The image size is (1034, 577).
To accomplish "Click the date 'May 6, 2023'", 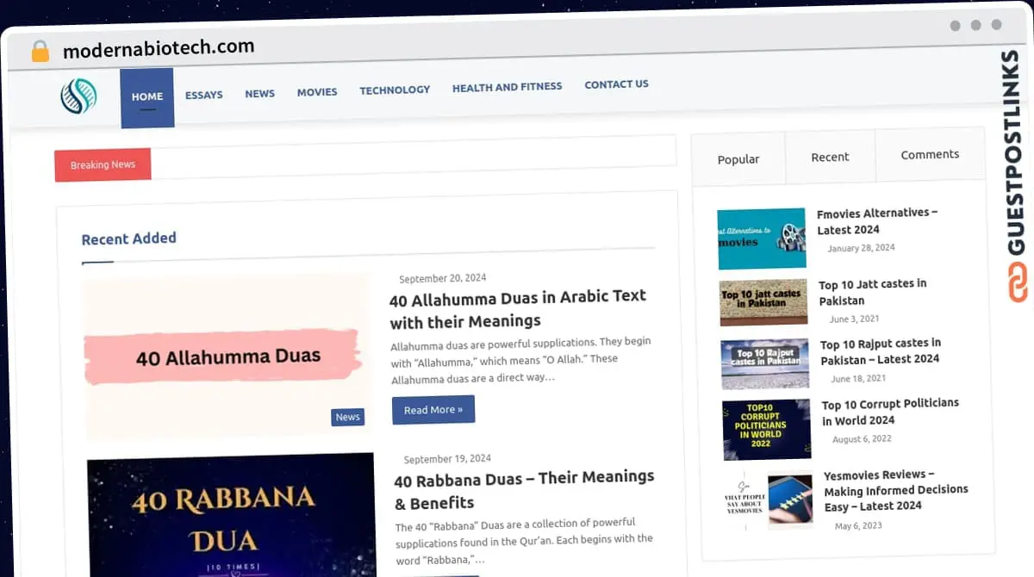I will pos(858,525).
